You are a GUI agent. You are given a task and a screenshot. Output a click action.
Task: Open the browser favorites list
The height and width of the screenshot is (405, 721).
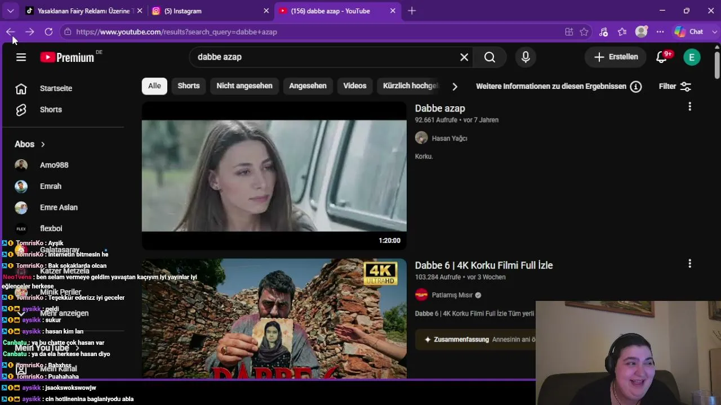[622, 32]
